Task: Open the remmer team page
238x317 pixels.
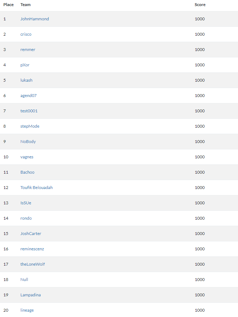Action: coord(28,50)
